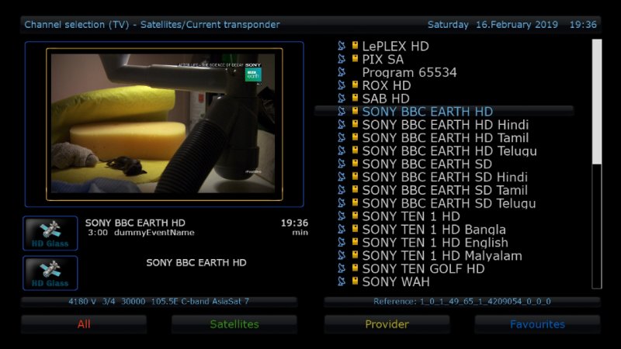Select SONY TEN GOLF HD channel
The height and width of the screenshot is (349, 621).
[x=423, y=268]
